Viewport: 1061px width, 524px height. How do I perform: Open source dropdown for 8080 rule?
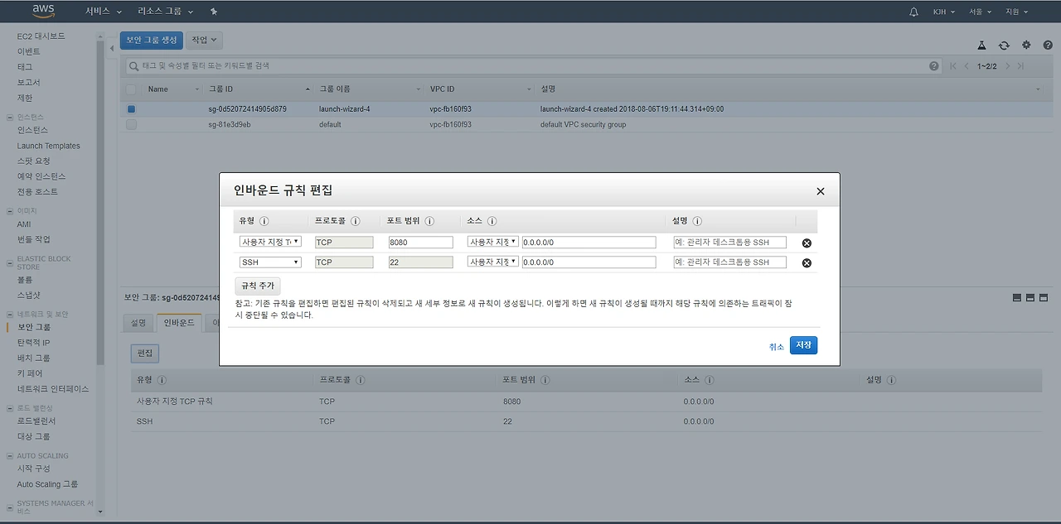tap(492, 242)
